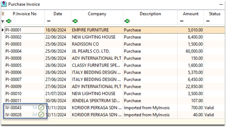Screen dimensions: 226x127
Task: Click green validated checkmark on IV-00043
Action: point(41,107)
